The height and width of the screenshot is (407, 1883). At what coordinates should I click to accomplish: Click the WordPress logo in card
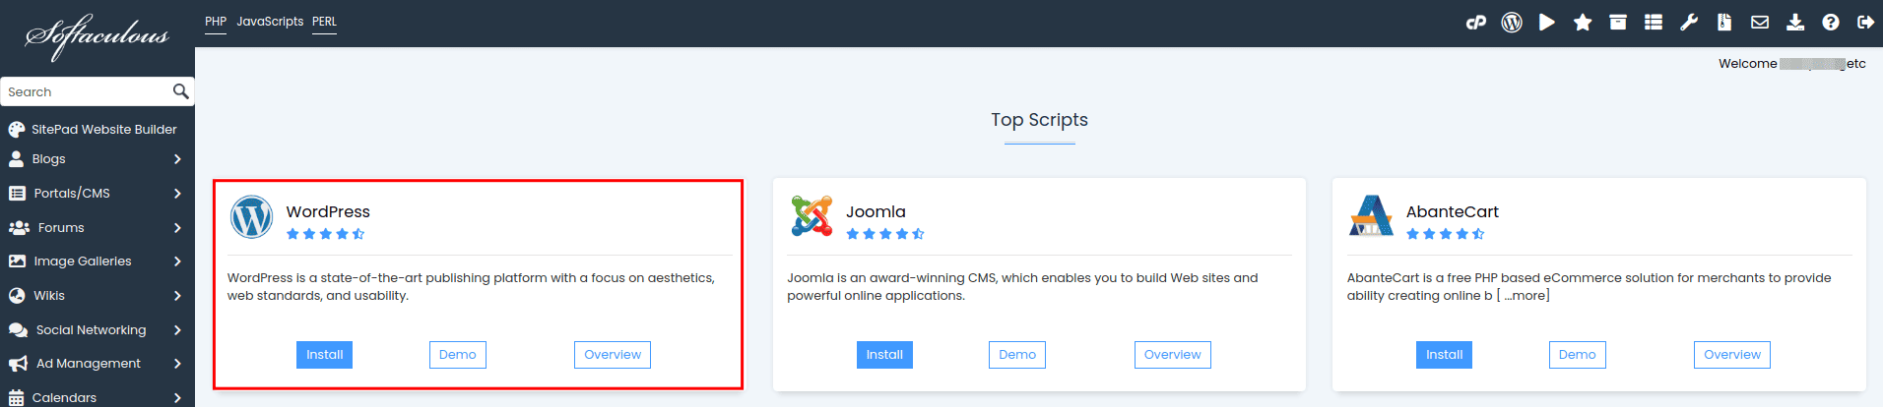[x=251, y=216]
